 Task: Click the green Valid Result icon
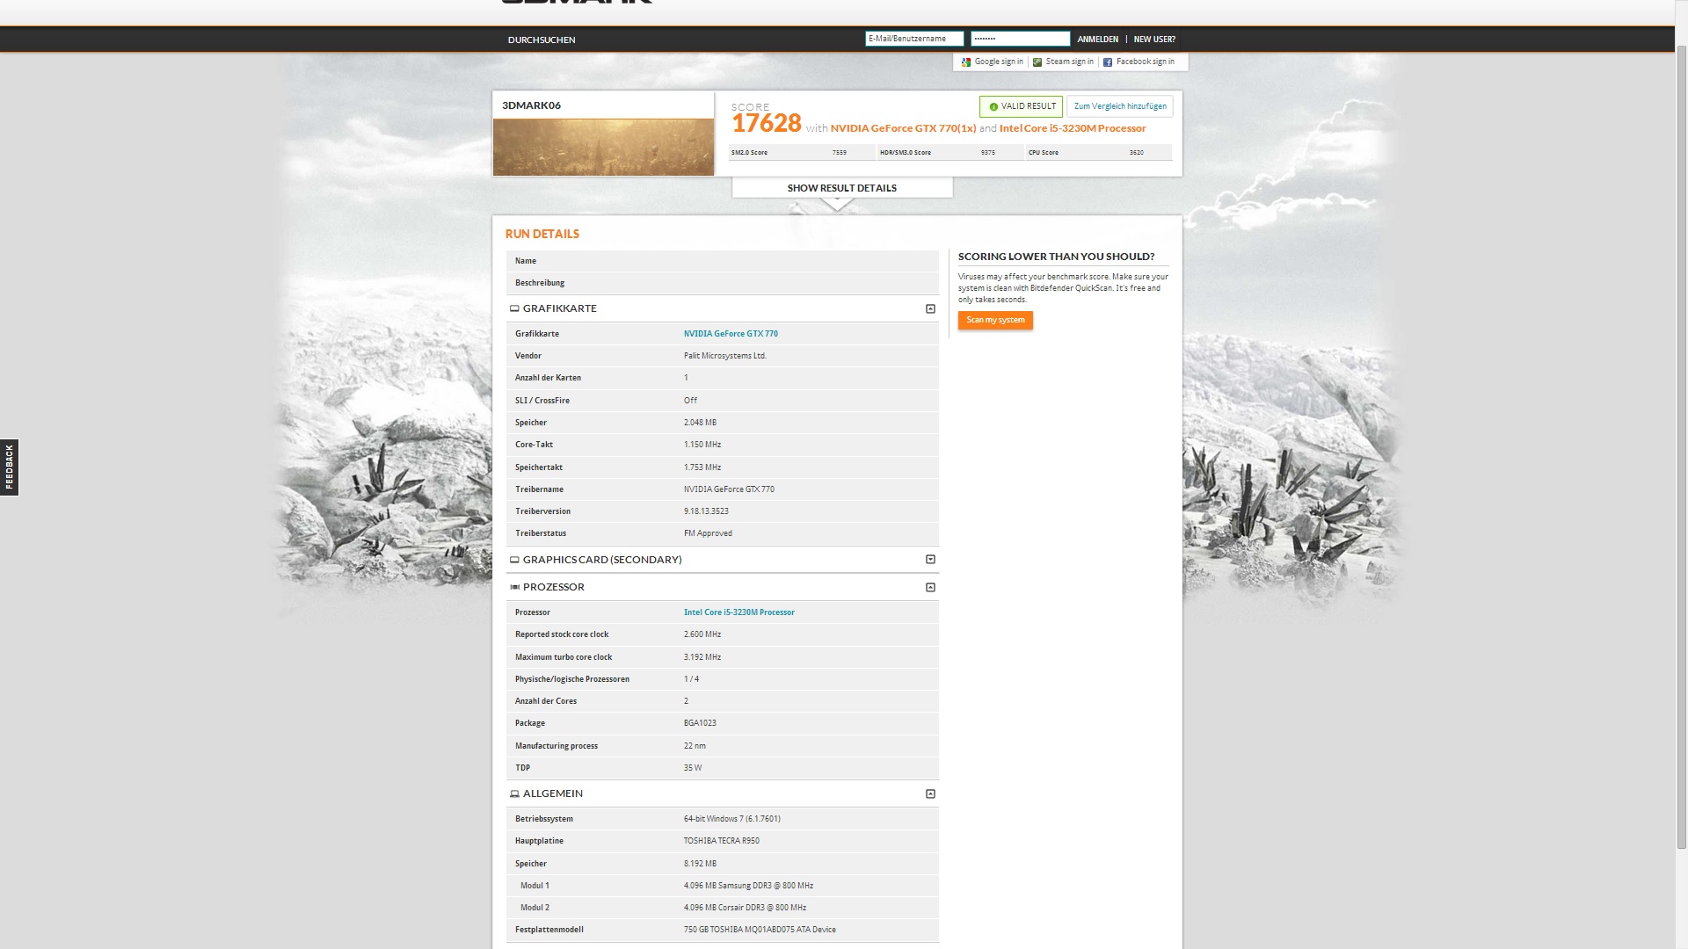pos(993,106)
